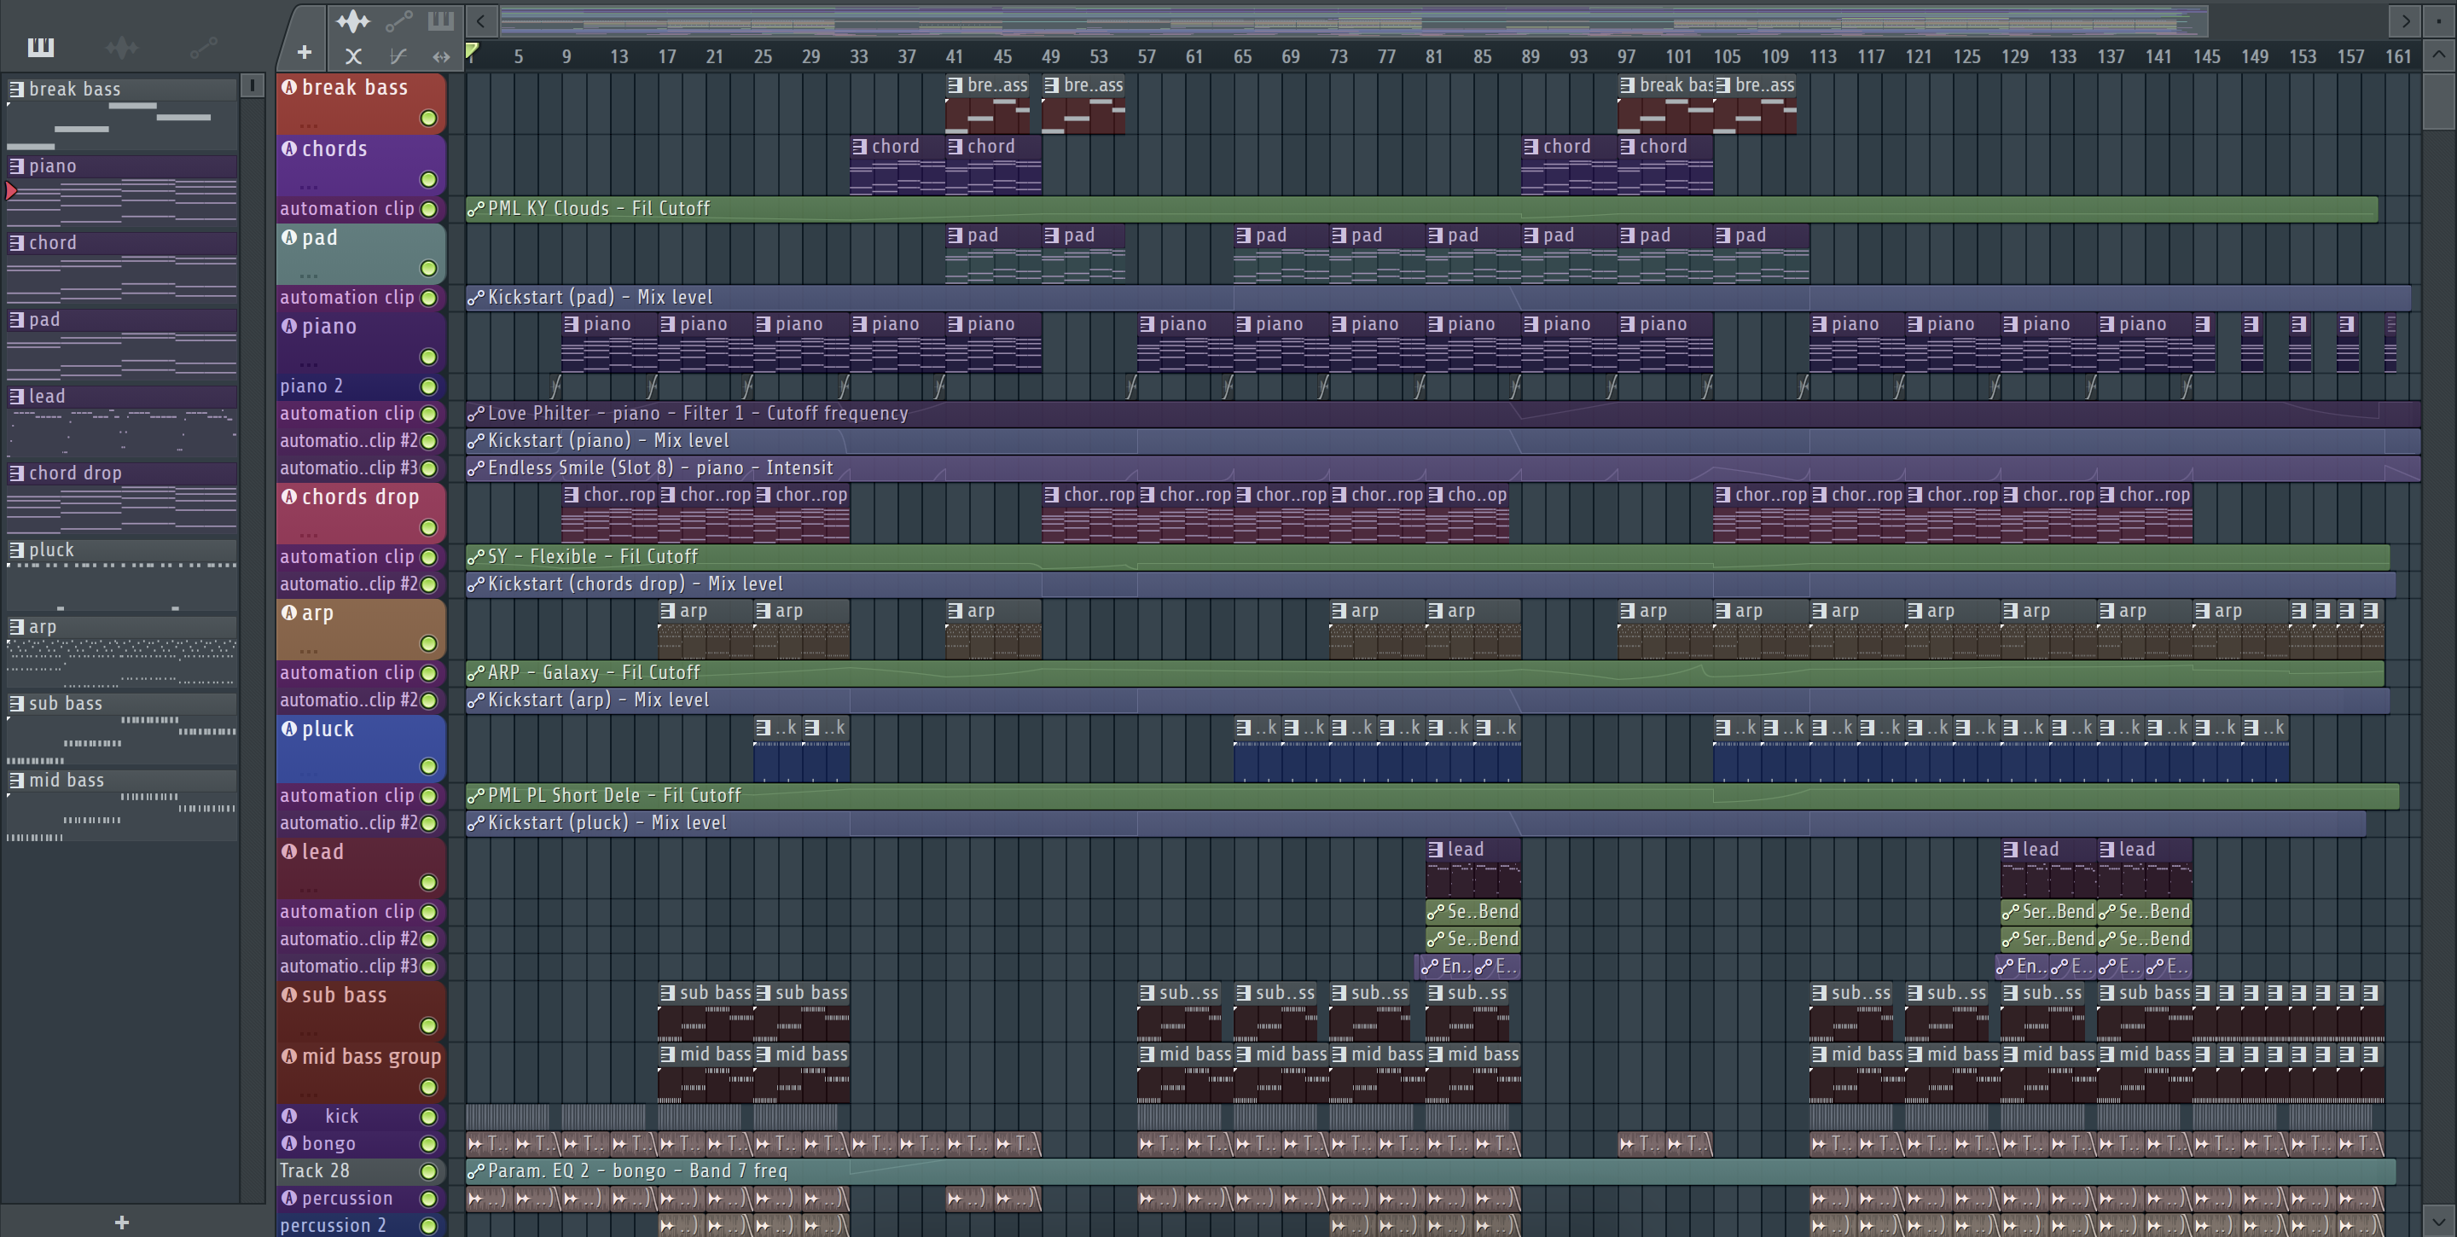2457x1237 pixels.
Task: Mute the piano track
Action: [x=428, y=357]
